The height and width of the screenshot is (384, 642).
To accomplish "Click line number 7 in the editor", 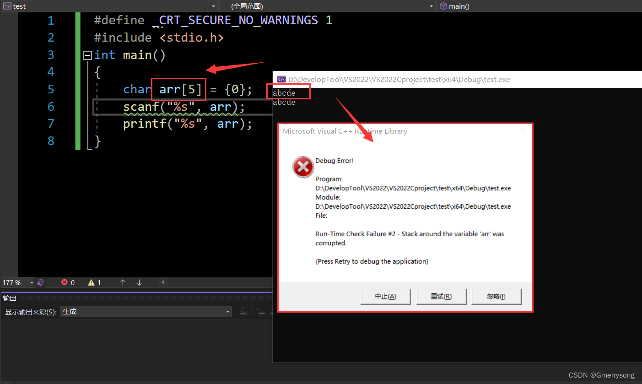I will click(50, 124).
